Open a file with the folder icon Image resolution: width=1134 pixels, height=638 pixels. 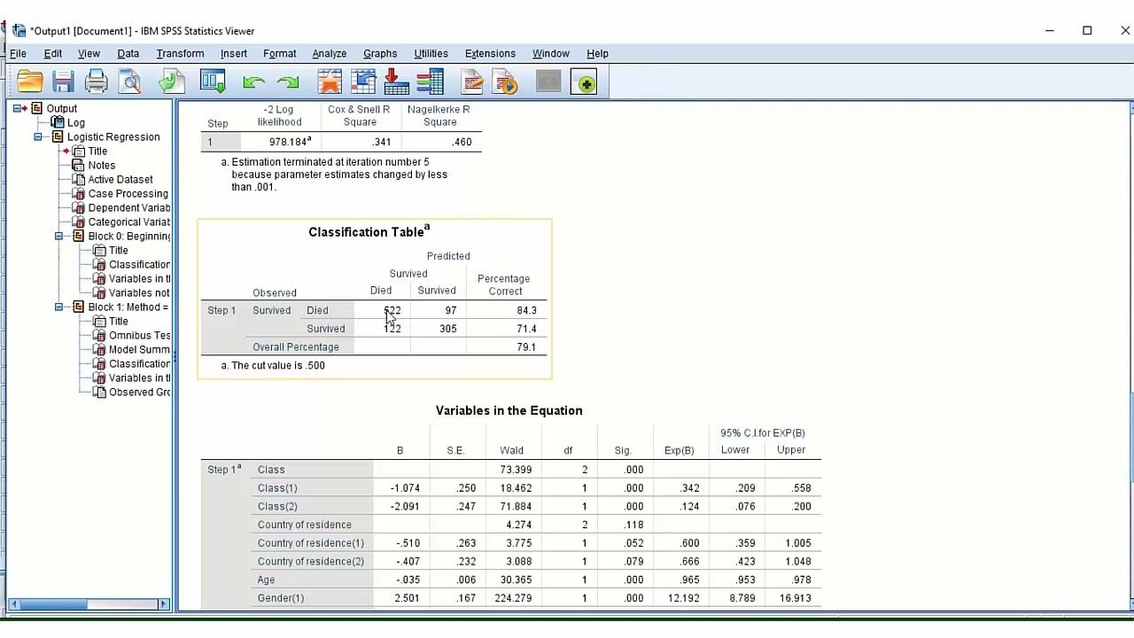pyautogui.click(x=29, y=82)
